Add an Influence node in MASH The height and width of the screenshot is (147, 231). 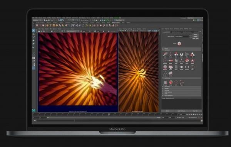point(165,61)
